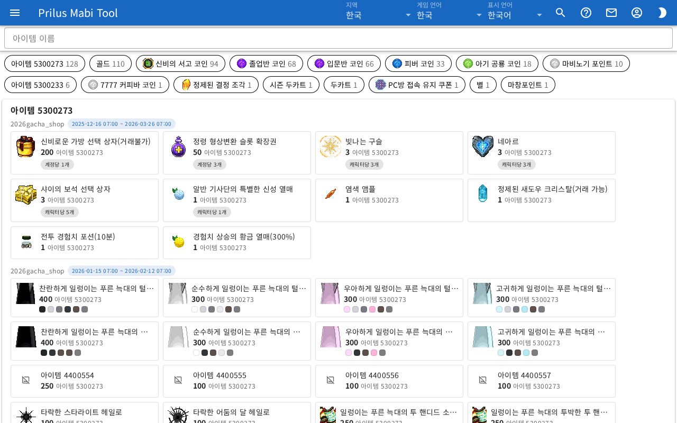Click the mail envelope icon
Screen dimensions: 677x423
(x=611, y=13)
